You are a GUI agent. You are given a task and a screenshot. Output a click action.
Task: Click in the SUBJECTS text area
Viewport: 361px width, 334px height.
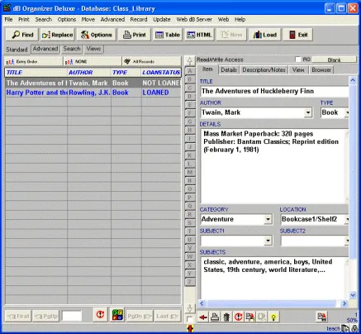click(x=273, y=278)
